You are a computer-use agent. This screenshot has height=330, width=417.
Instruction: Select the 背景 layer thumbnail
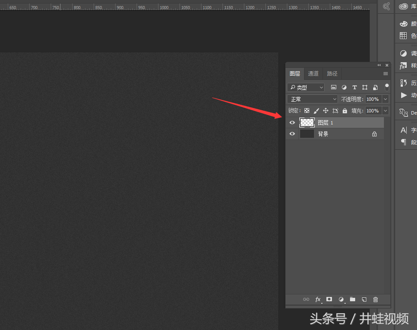pyautogui.click(x=307, y=133)
